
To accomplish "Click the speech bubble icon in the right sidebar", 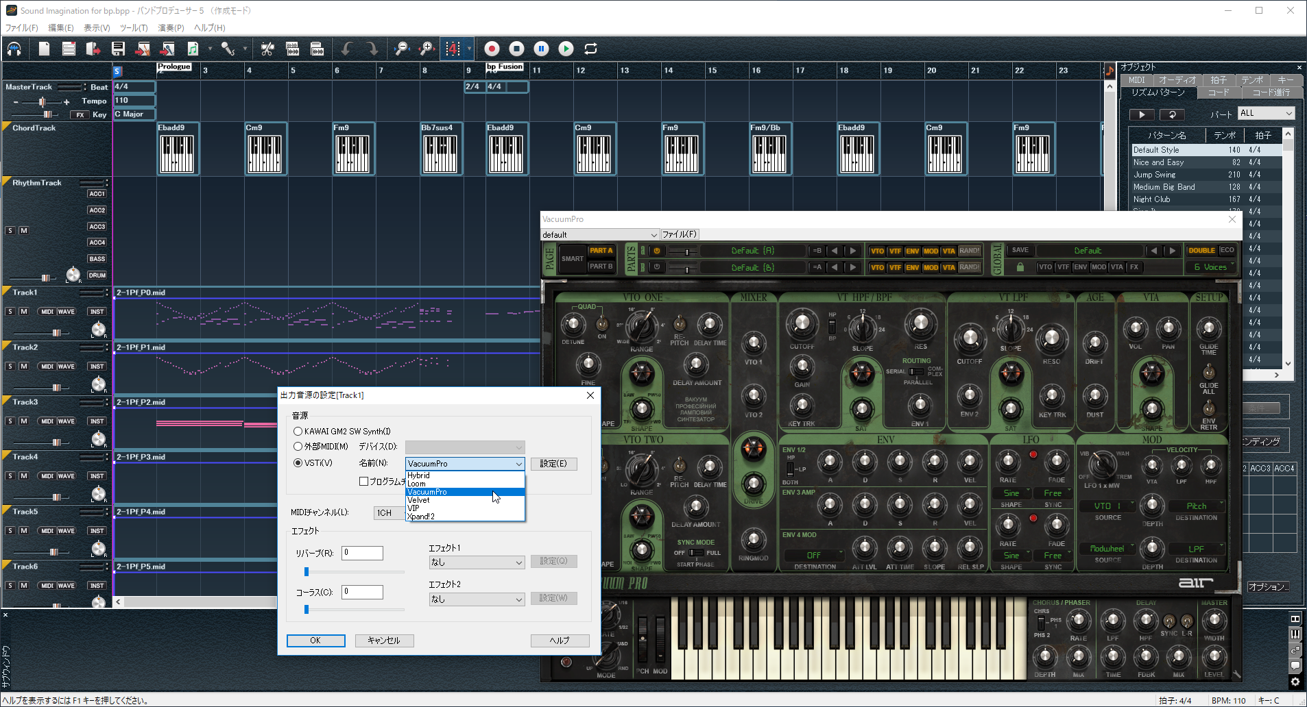I will click(1295, 665).
